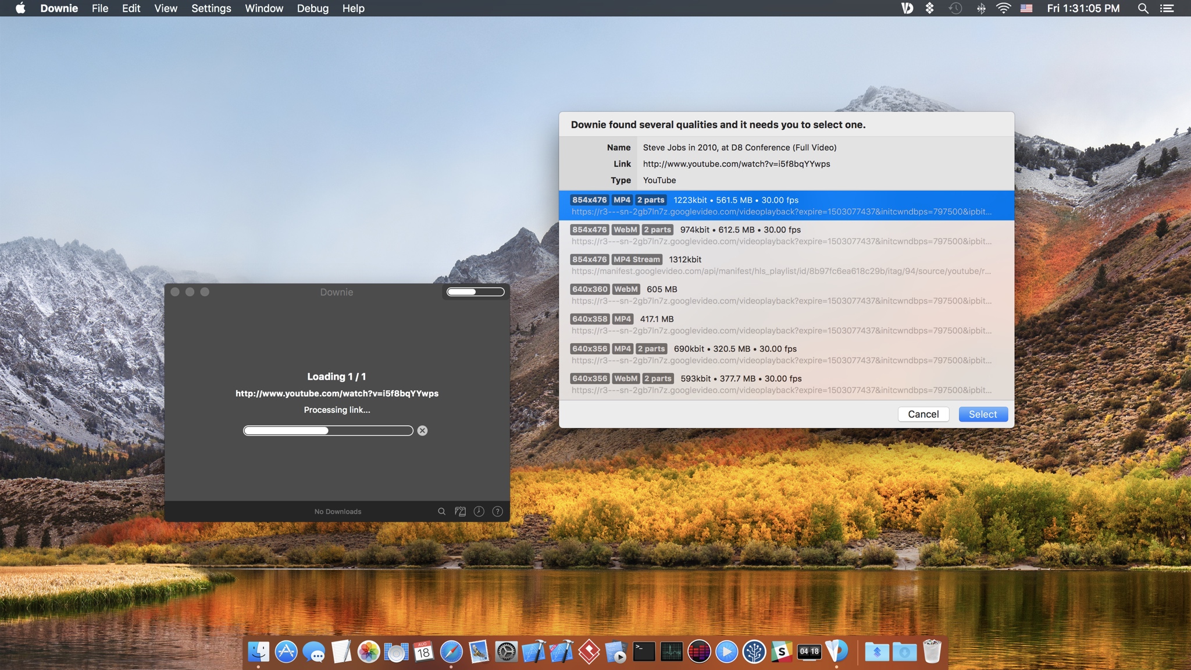
Task: Click the user-guided extraction icon
Action: (460, 511)
